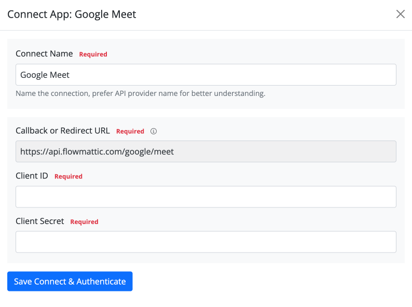This screenshot has width=412, height=307.
Task: Click the Connect Name label
Action: (x=44, y=54)
